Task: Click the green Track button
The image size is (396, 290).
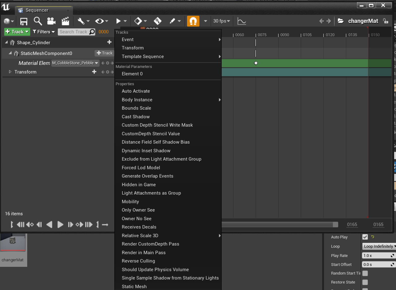Action: pos(17,32)
